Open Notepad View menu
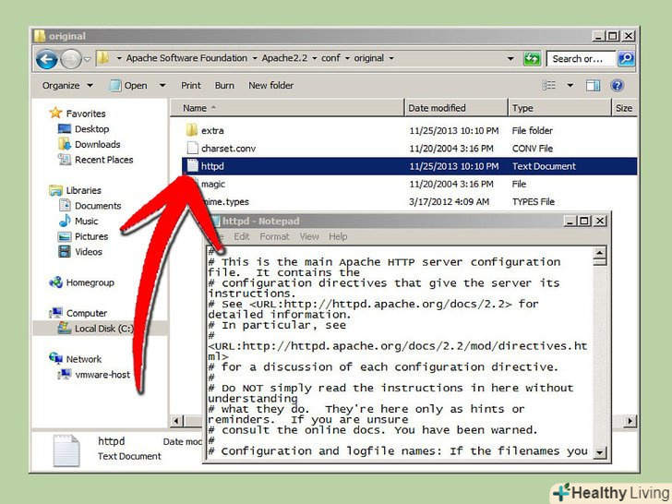The height and width of the screenshot is (504, 672). tap(309, 236)
